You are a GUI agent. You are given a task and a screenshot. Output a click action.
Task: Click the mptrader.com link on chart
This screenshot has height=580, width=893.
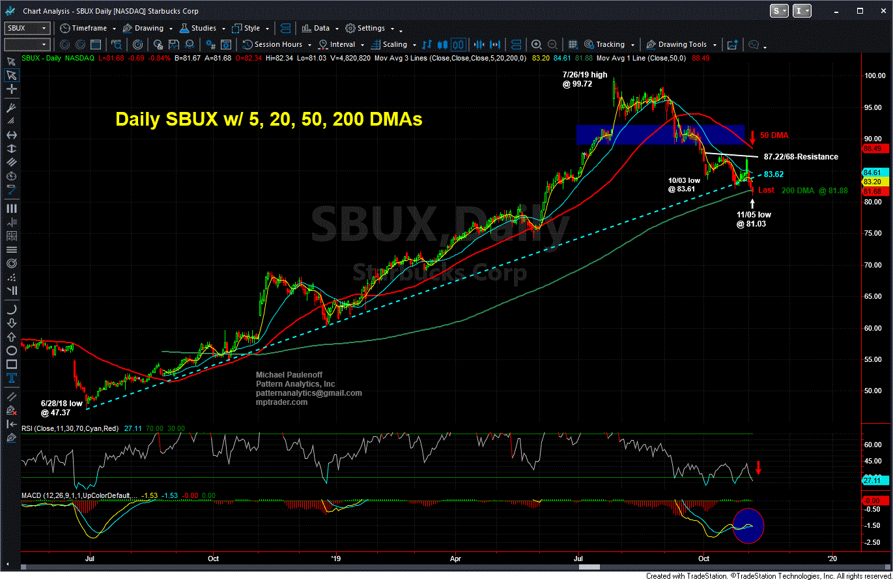click(x=281, y=402)
